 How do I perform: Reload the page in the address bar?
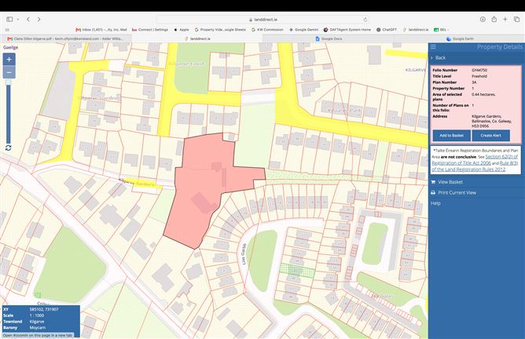point(365,20)
